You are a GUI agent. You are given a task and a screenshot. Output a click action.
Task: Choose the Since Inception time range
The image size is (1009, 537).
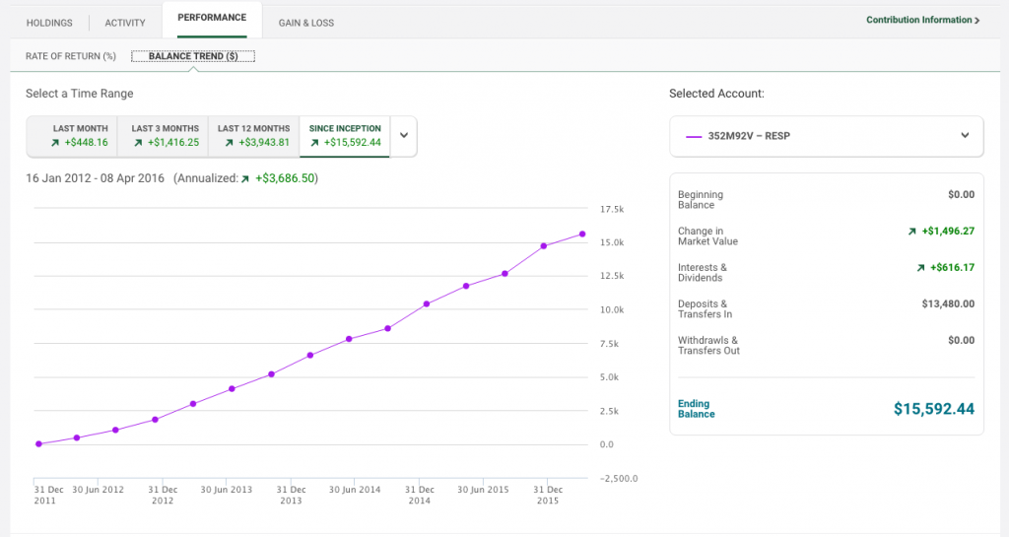click(345, 136)
